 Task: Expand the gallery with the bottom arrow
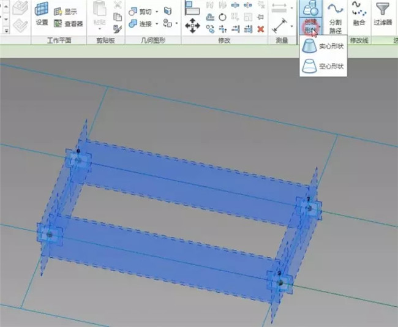tap(7, 31)
